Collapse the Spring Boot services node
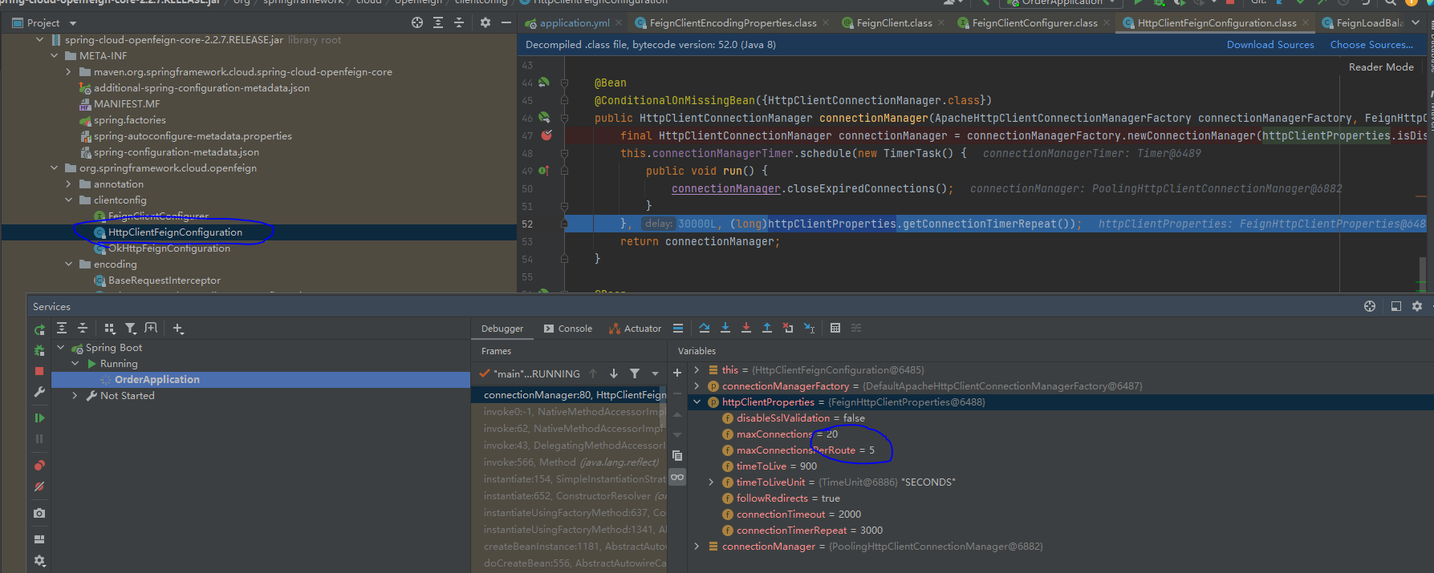Image resolution: width=1434 pixels, height=573 pixels. [x=61, y=348]
